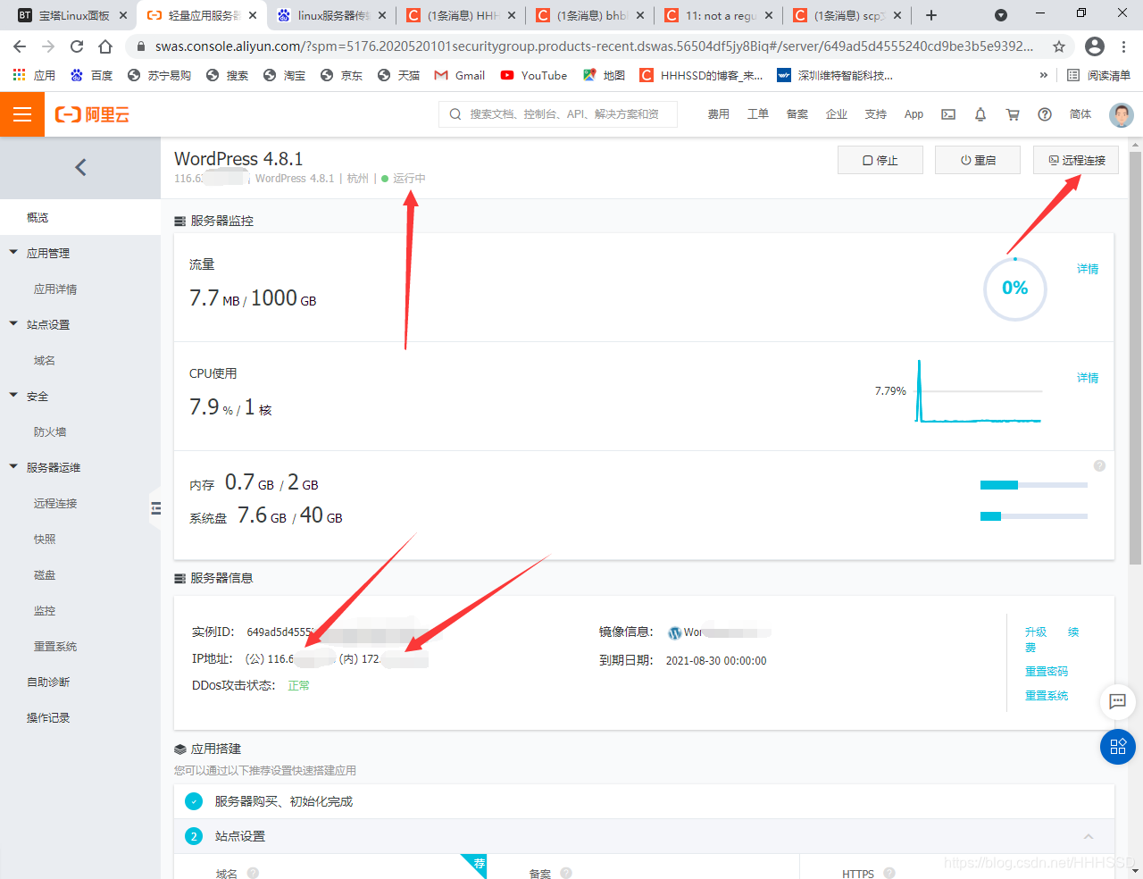Switch to 宝塔Linux面板 tab

73,15
